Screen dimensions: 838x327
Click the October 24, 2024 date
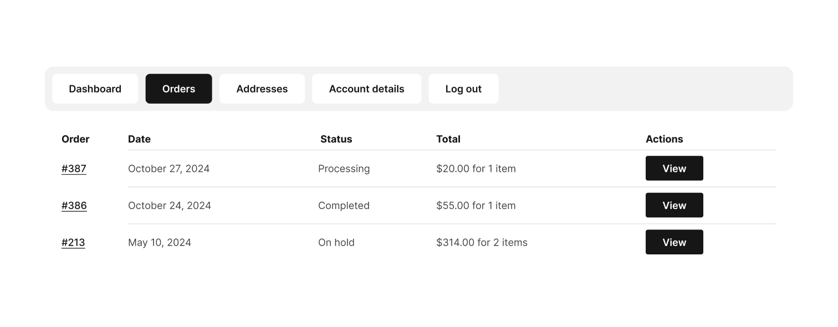click(x=170, y=206)
